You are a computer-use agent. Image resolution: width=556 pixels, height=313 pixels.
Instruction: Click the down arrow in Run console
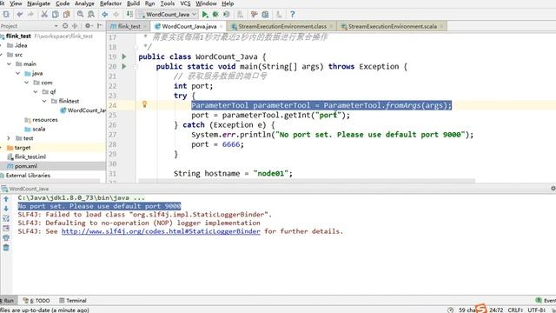pos(6,209)
